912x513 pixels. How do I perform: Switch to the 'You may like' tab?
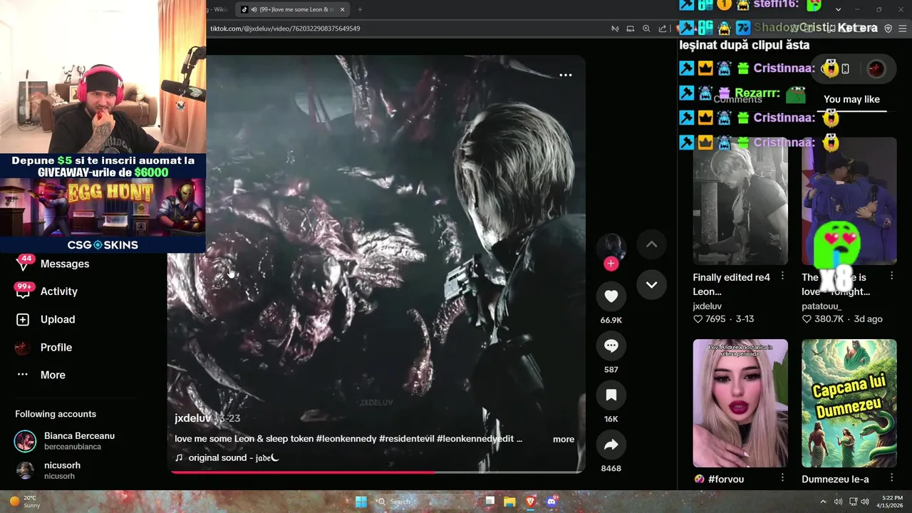click(851, 99)
